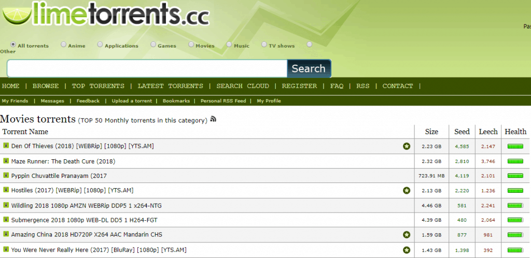The width and height of the screenshot is (531, 258).
Task: Open CONTACT in the navigation bar
Action: pos(398,86)
